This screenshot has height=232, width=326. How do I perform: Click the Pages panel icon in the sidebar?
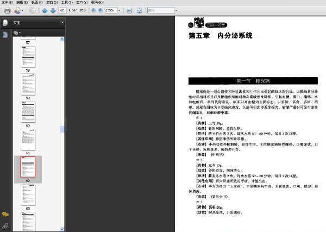click(5, 23)
